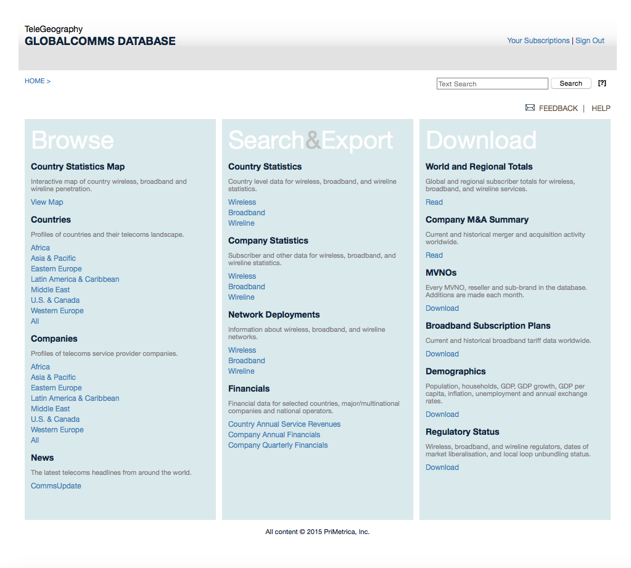Open Company Annual Financials
Image resolution: width=631 pixels, height=568 pixels.
pos(274,434)
